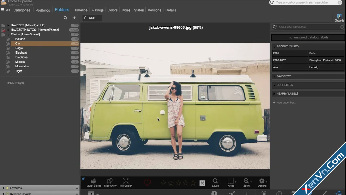Start the Slide Show

pos(110,183)
